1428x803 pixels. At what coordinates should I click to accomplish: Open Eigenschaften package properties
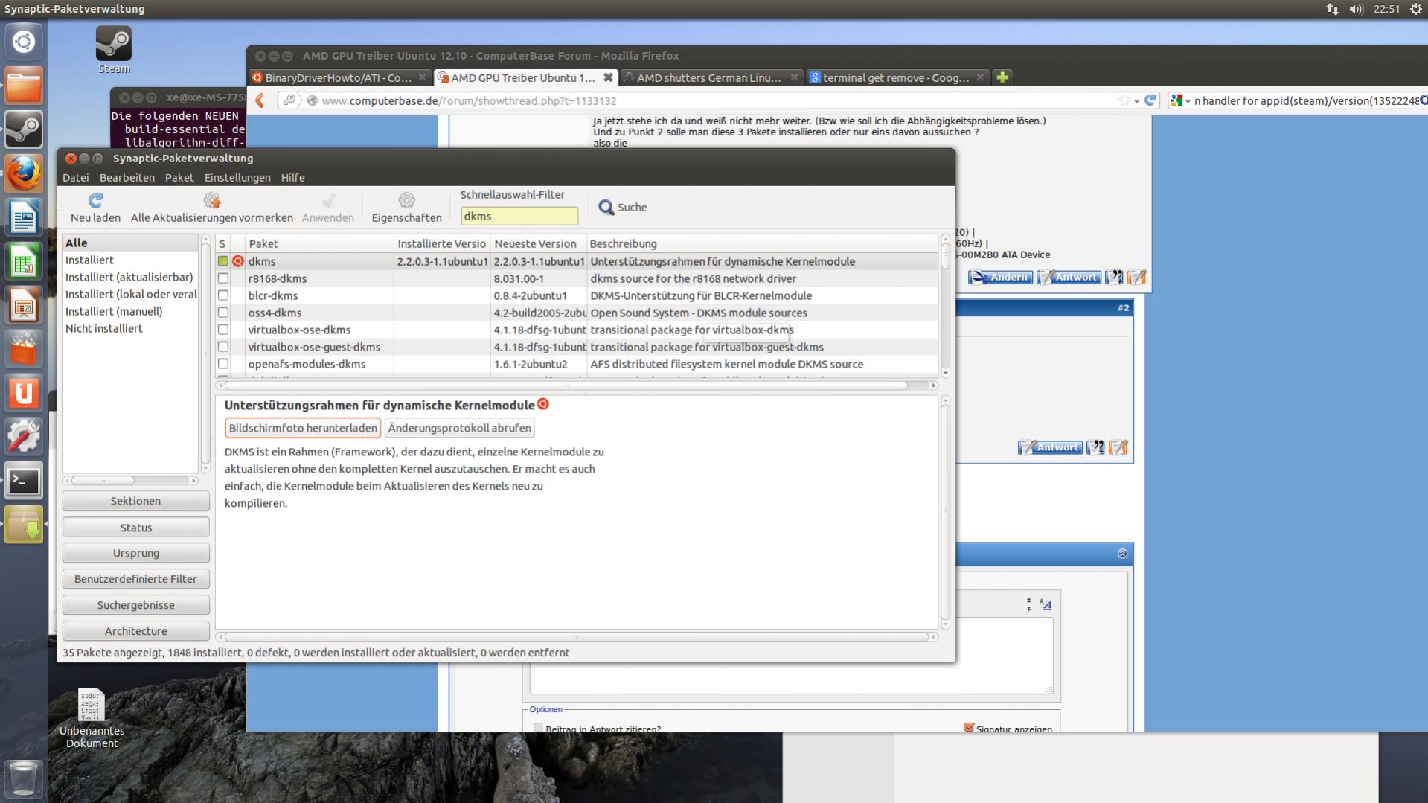click(406, 208)
